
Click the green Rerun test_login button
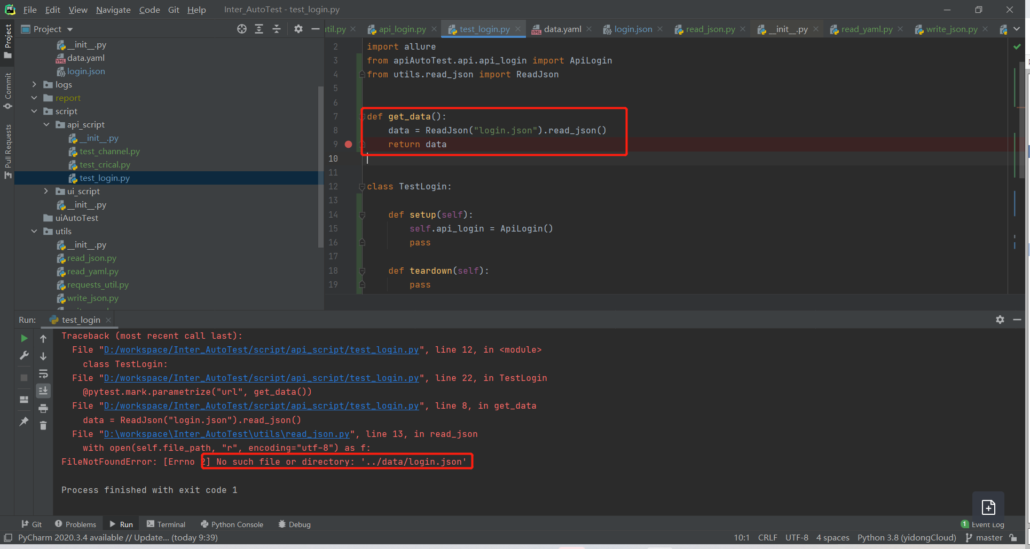[x=24, y=338]
